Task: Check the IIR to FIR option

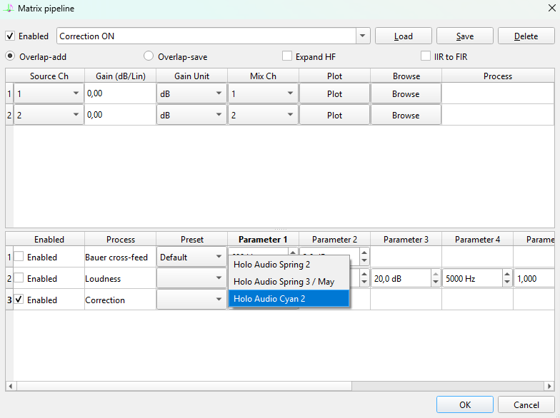Action: [426, 56]
